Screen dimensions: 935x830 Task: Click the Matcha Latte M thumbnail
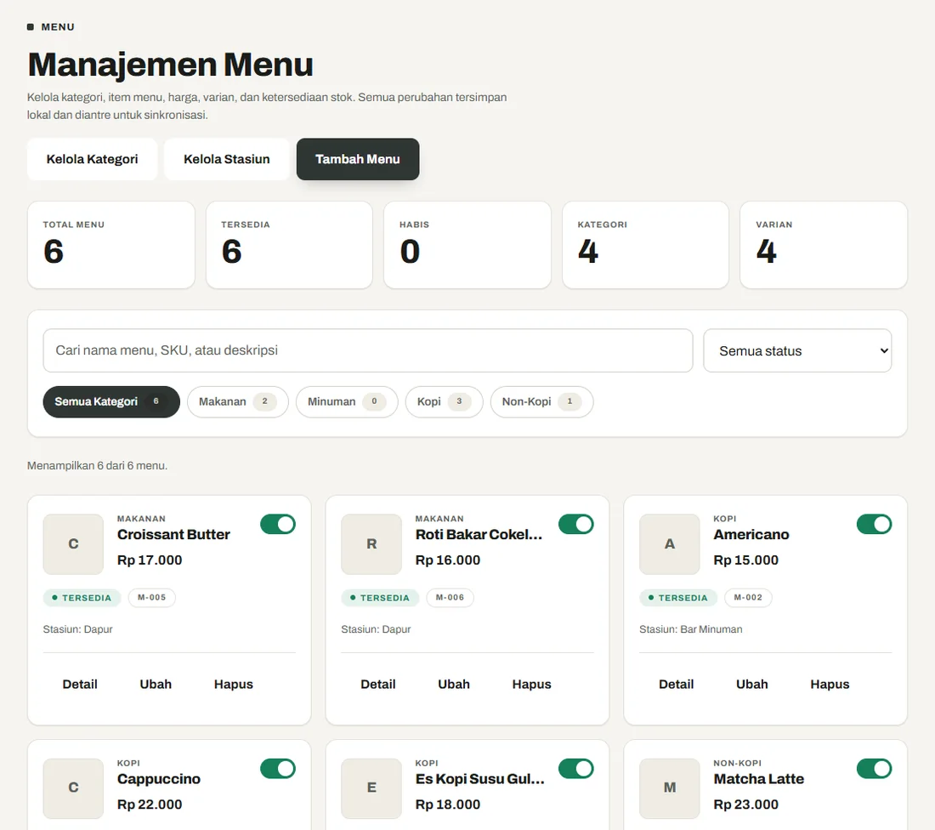pyautogui.click(x=670, y=788)
